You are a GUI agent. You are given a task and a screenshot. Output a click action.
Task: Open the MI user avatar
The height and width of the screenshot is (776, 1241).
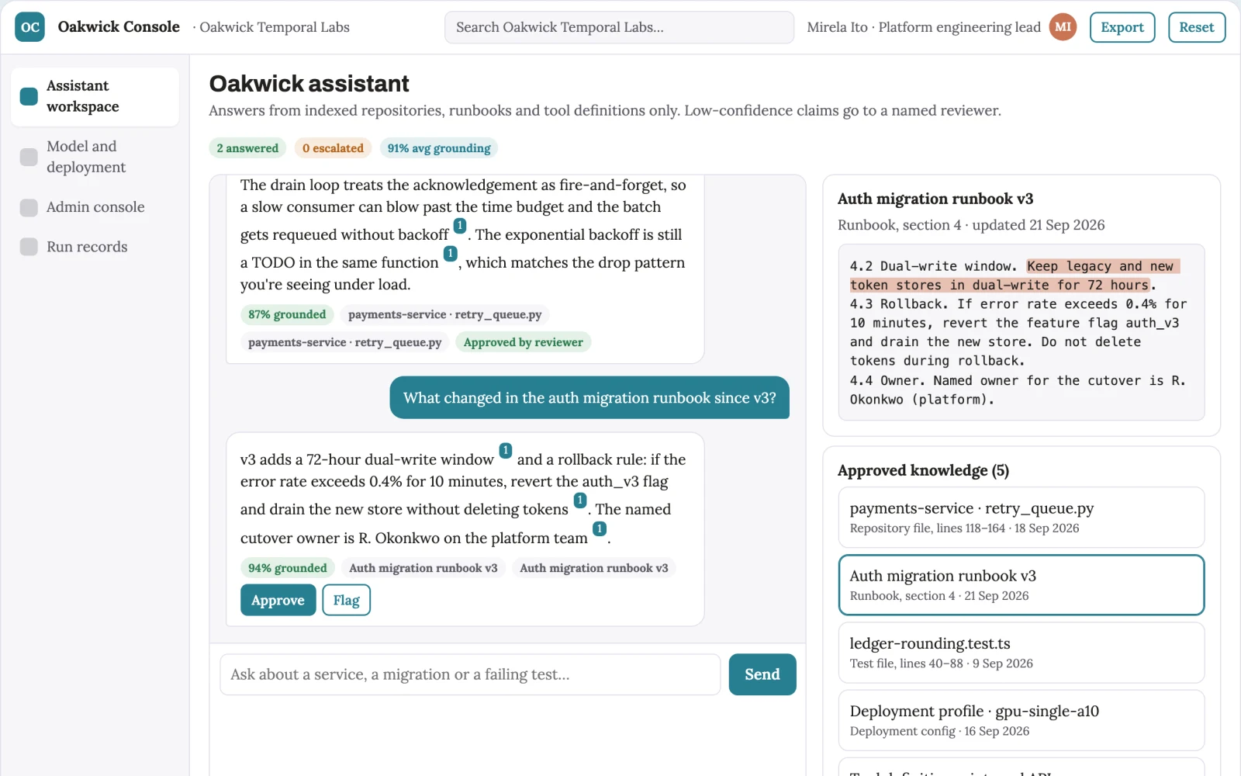point(1063,27)
